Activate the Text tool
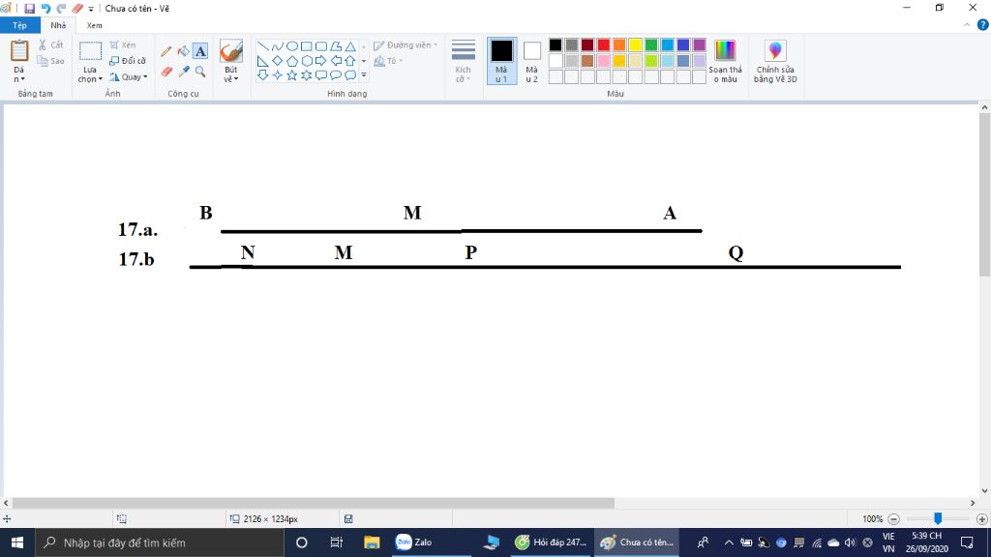991x557 pixels. pyautogui.click(x=200, y=51)
